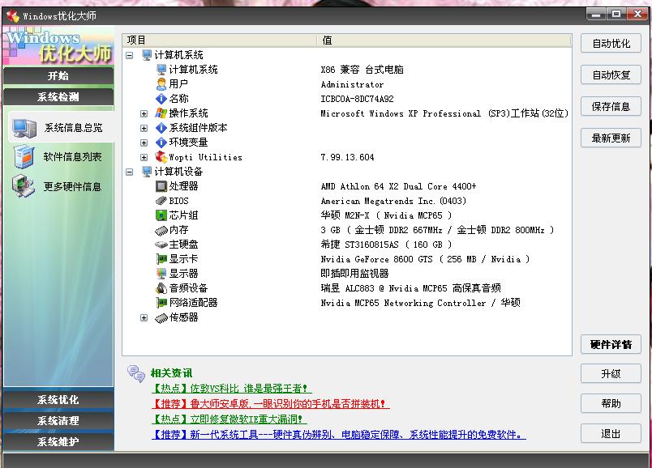
Task: Select the 显示器 monitor icon
Action: coord(161,274)
